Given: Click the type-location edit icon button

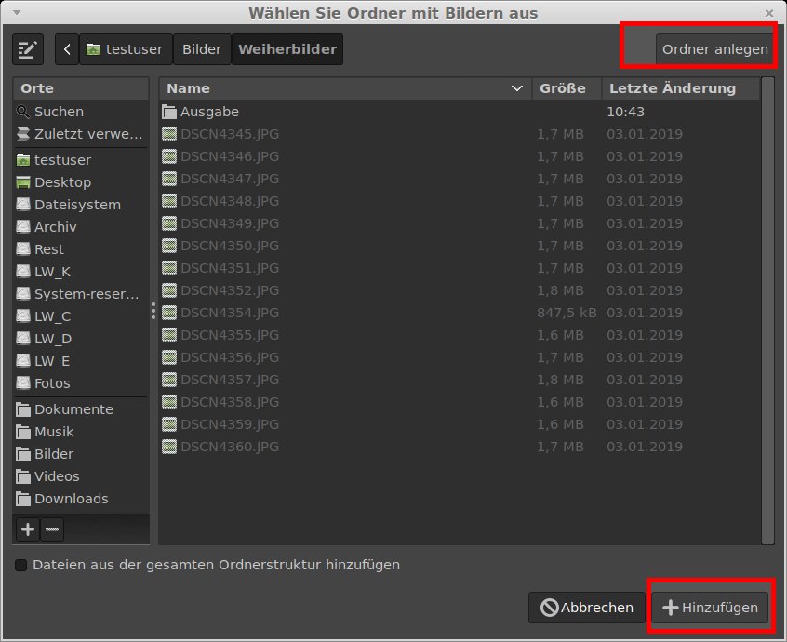Looking at the screenshot, I should point(28,49).
